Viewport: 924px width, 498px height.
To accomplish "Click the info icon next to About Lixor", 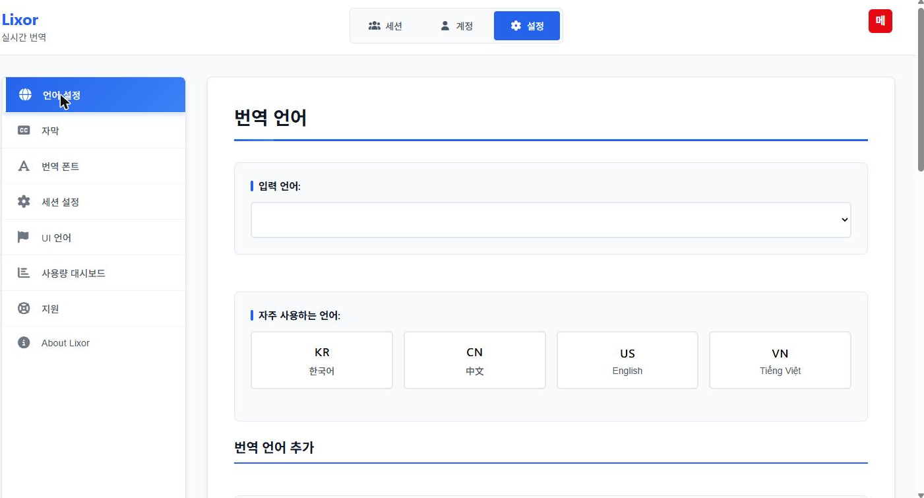I will pos(24,343).
